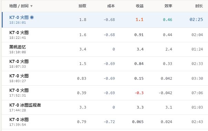The height and width of the screenshot is (131, 208).
Task: Click the 拾取 column header
Action: pyautogui.click(x=82, y=6)
